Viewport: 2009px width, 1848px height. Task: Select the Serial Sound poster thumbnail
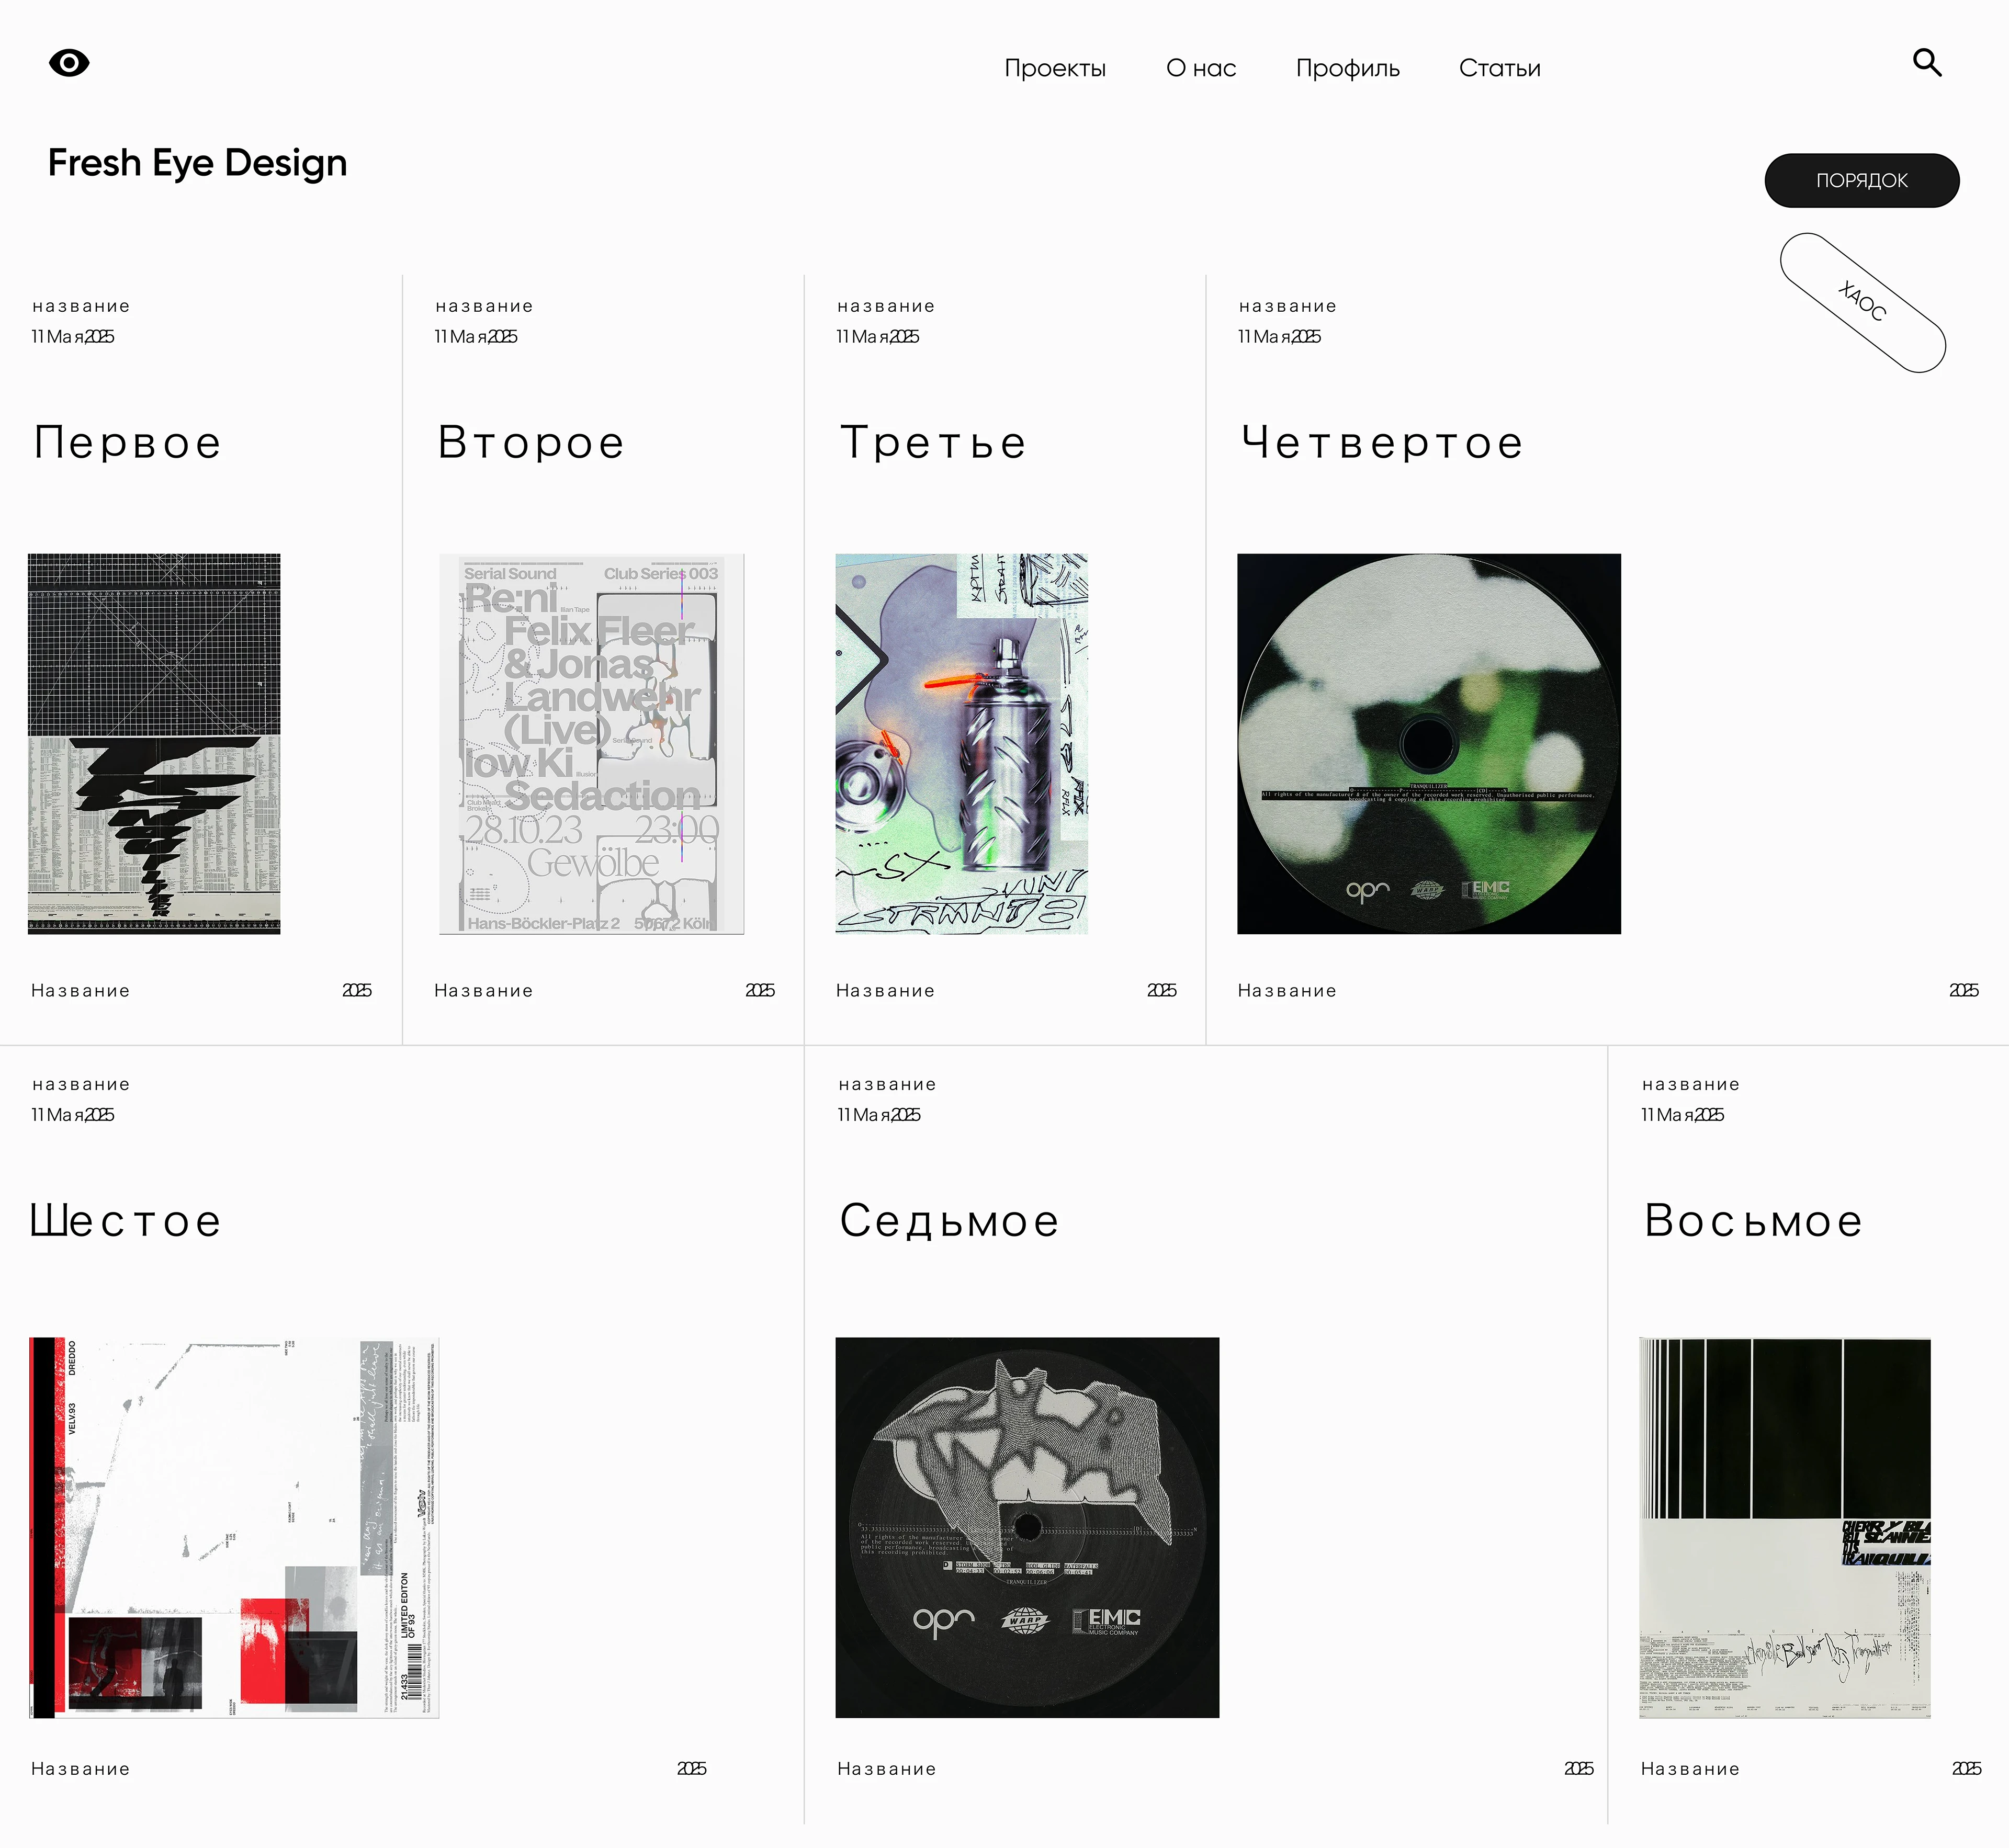click(x=592, y=744)
